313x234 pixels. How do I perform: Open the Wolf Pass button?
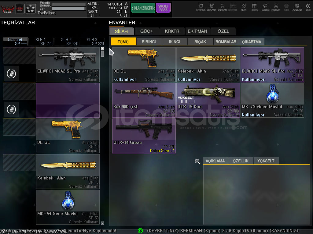(x=163, y=8)
